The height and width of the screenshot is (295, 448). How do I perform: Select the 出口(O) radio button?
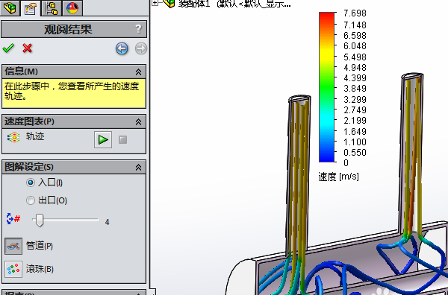pyautogui.click(x=31, y=200)
